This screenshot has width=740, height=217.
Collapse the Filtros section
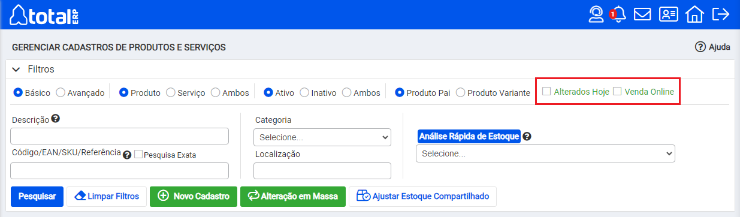tap(17, 70)
